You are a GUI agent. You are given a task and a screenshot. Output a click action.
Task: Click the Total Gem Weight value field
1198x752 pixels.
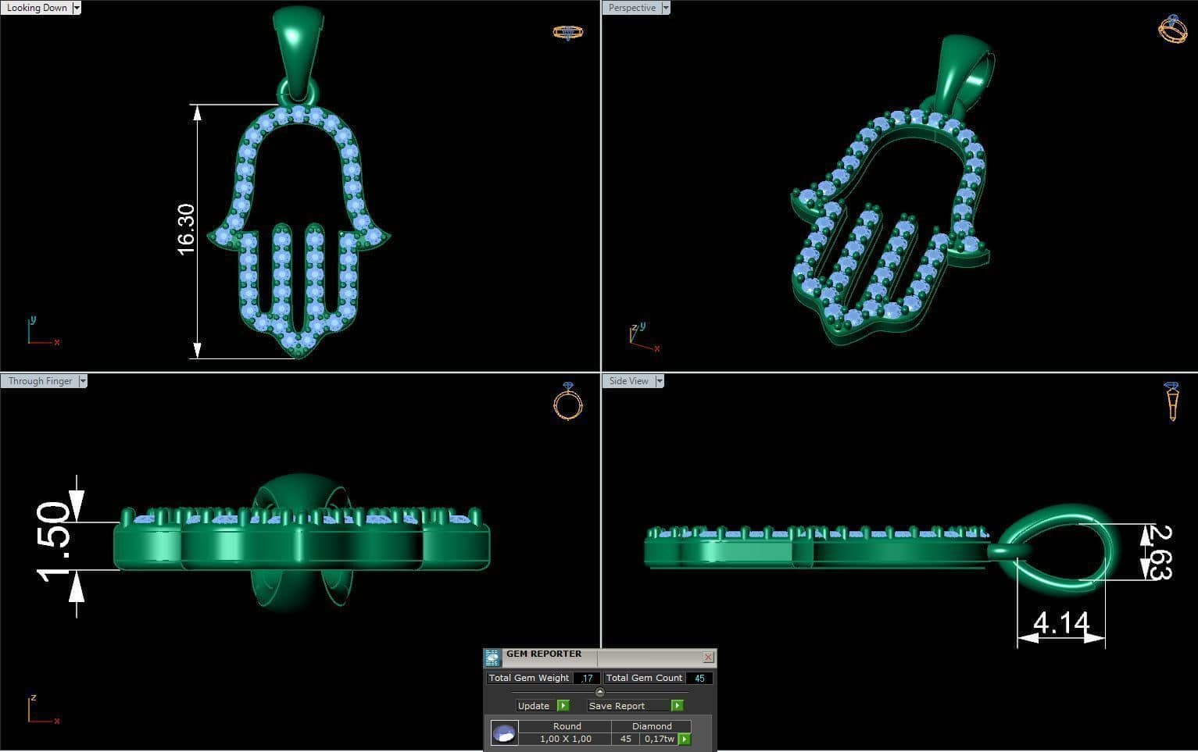pyautogui.click(x=587, y=678)
